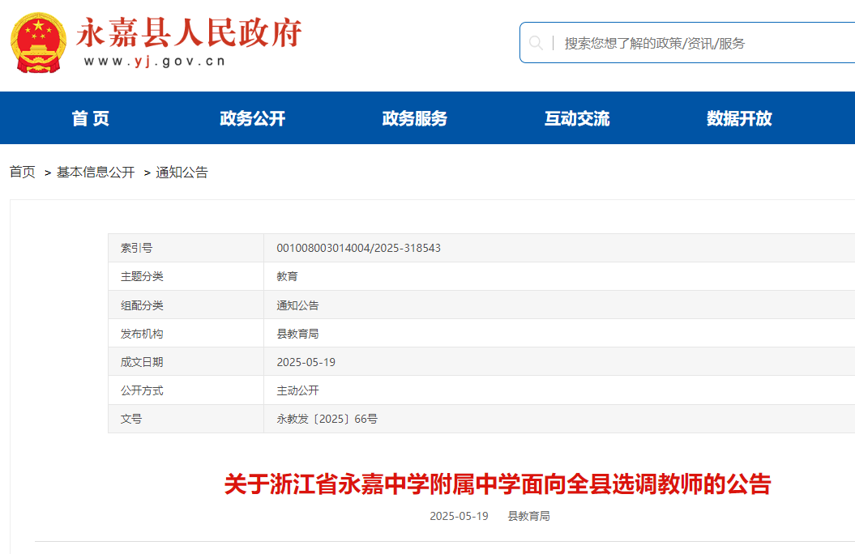
Task: Open the 首页 navigation tab
Action: point(91,118)
